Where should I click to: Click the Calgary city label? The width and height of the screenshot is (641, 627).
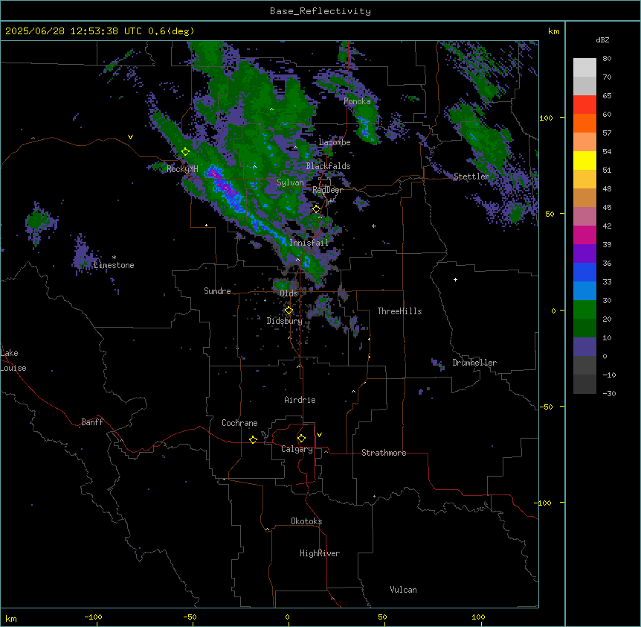(297, 449)
